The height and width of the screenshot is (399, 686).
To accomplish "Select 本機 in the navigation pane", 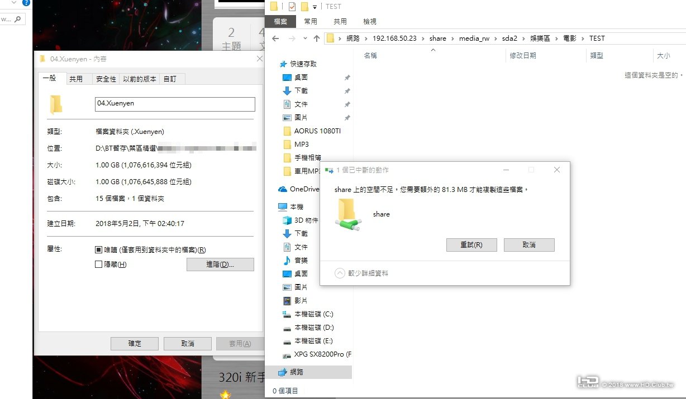I will pos(297,207).
